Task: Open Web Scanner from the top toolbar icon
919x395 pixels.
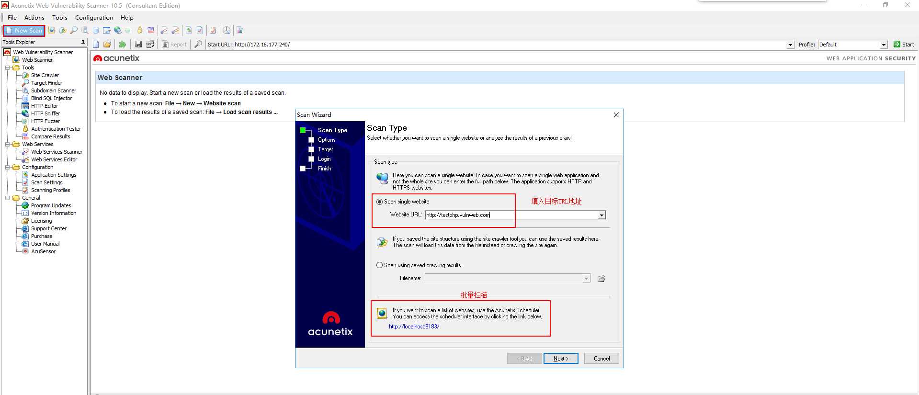Action: (x=52, y=30)
